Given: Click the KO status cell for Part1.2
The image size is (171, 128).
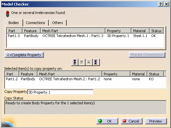Looking at the screenshot, I should click(x=151, y=79).
